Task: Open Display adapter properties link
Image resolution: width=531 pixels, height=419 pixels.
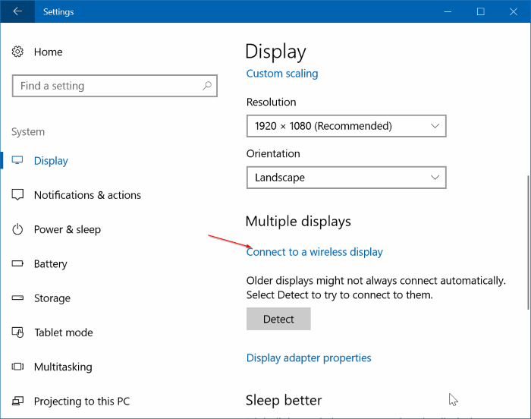Action: pos(309,358)
